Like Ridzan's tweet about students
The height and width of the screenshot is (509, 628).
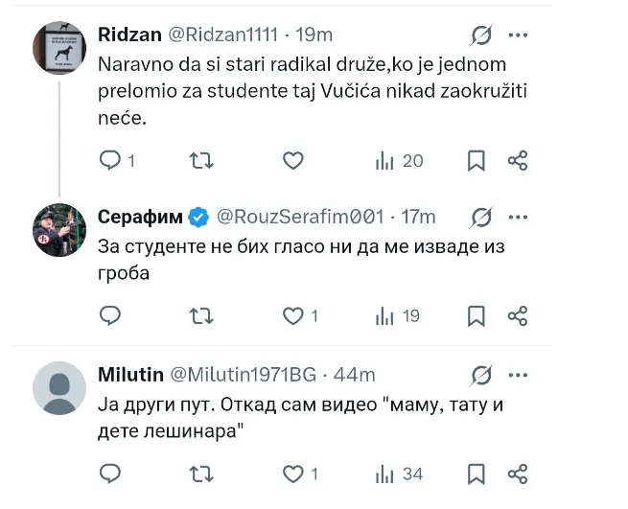293,161
